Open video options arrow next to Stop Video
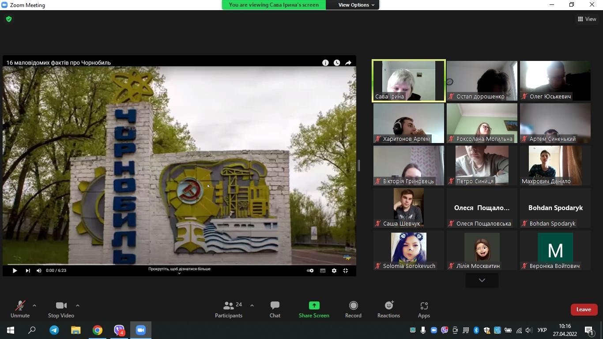The width and height of the screenshot is (603, 339). click(x=77, y=305)
